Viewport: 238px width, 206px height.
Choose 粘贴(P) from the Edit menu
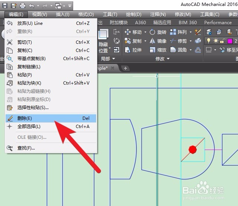coord(51,75)
